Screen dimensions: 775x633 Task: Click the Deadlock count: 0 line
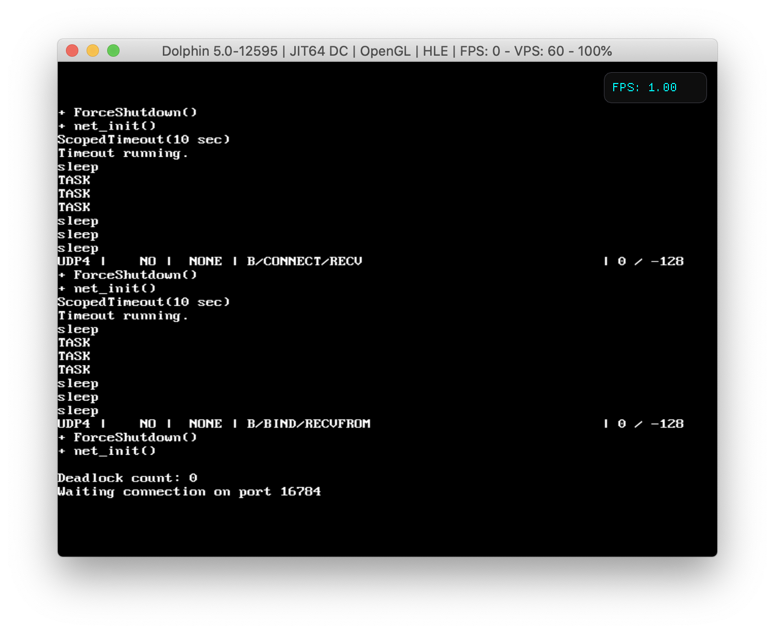(126, 478)
